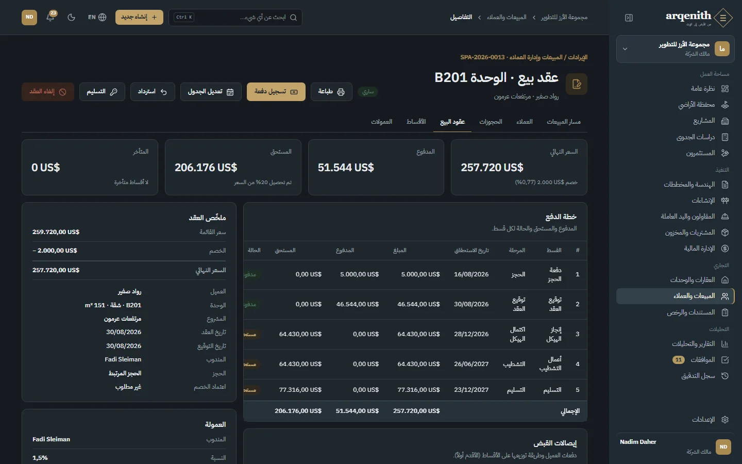Viewport: 742px width, 464px height.
Task: Click تعديل الجدول edit schedule button
Action: click(211, 92)
